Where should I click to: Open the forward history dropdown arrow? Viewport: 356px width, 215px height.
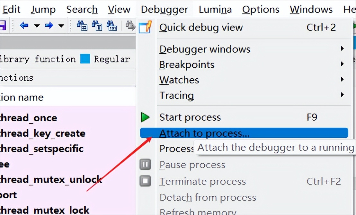click(61, 26)
